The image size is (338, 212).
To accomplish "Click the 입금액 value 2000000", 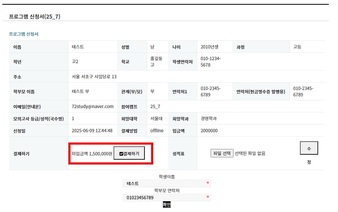I will coord(209,131).
